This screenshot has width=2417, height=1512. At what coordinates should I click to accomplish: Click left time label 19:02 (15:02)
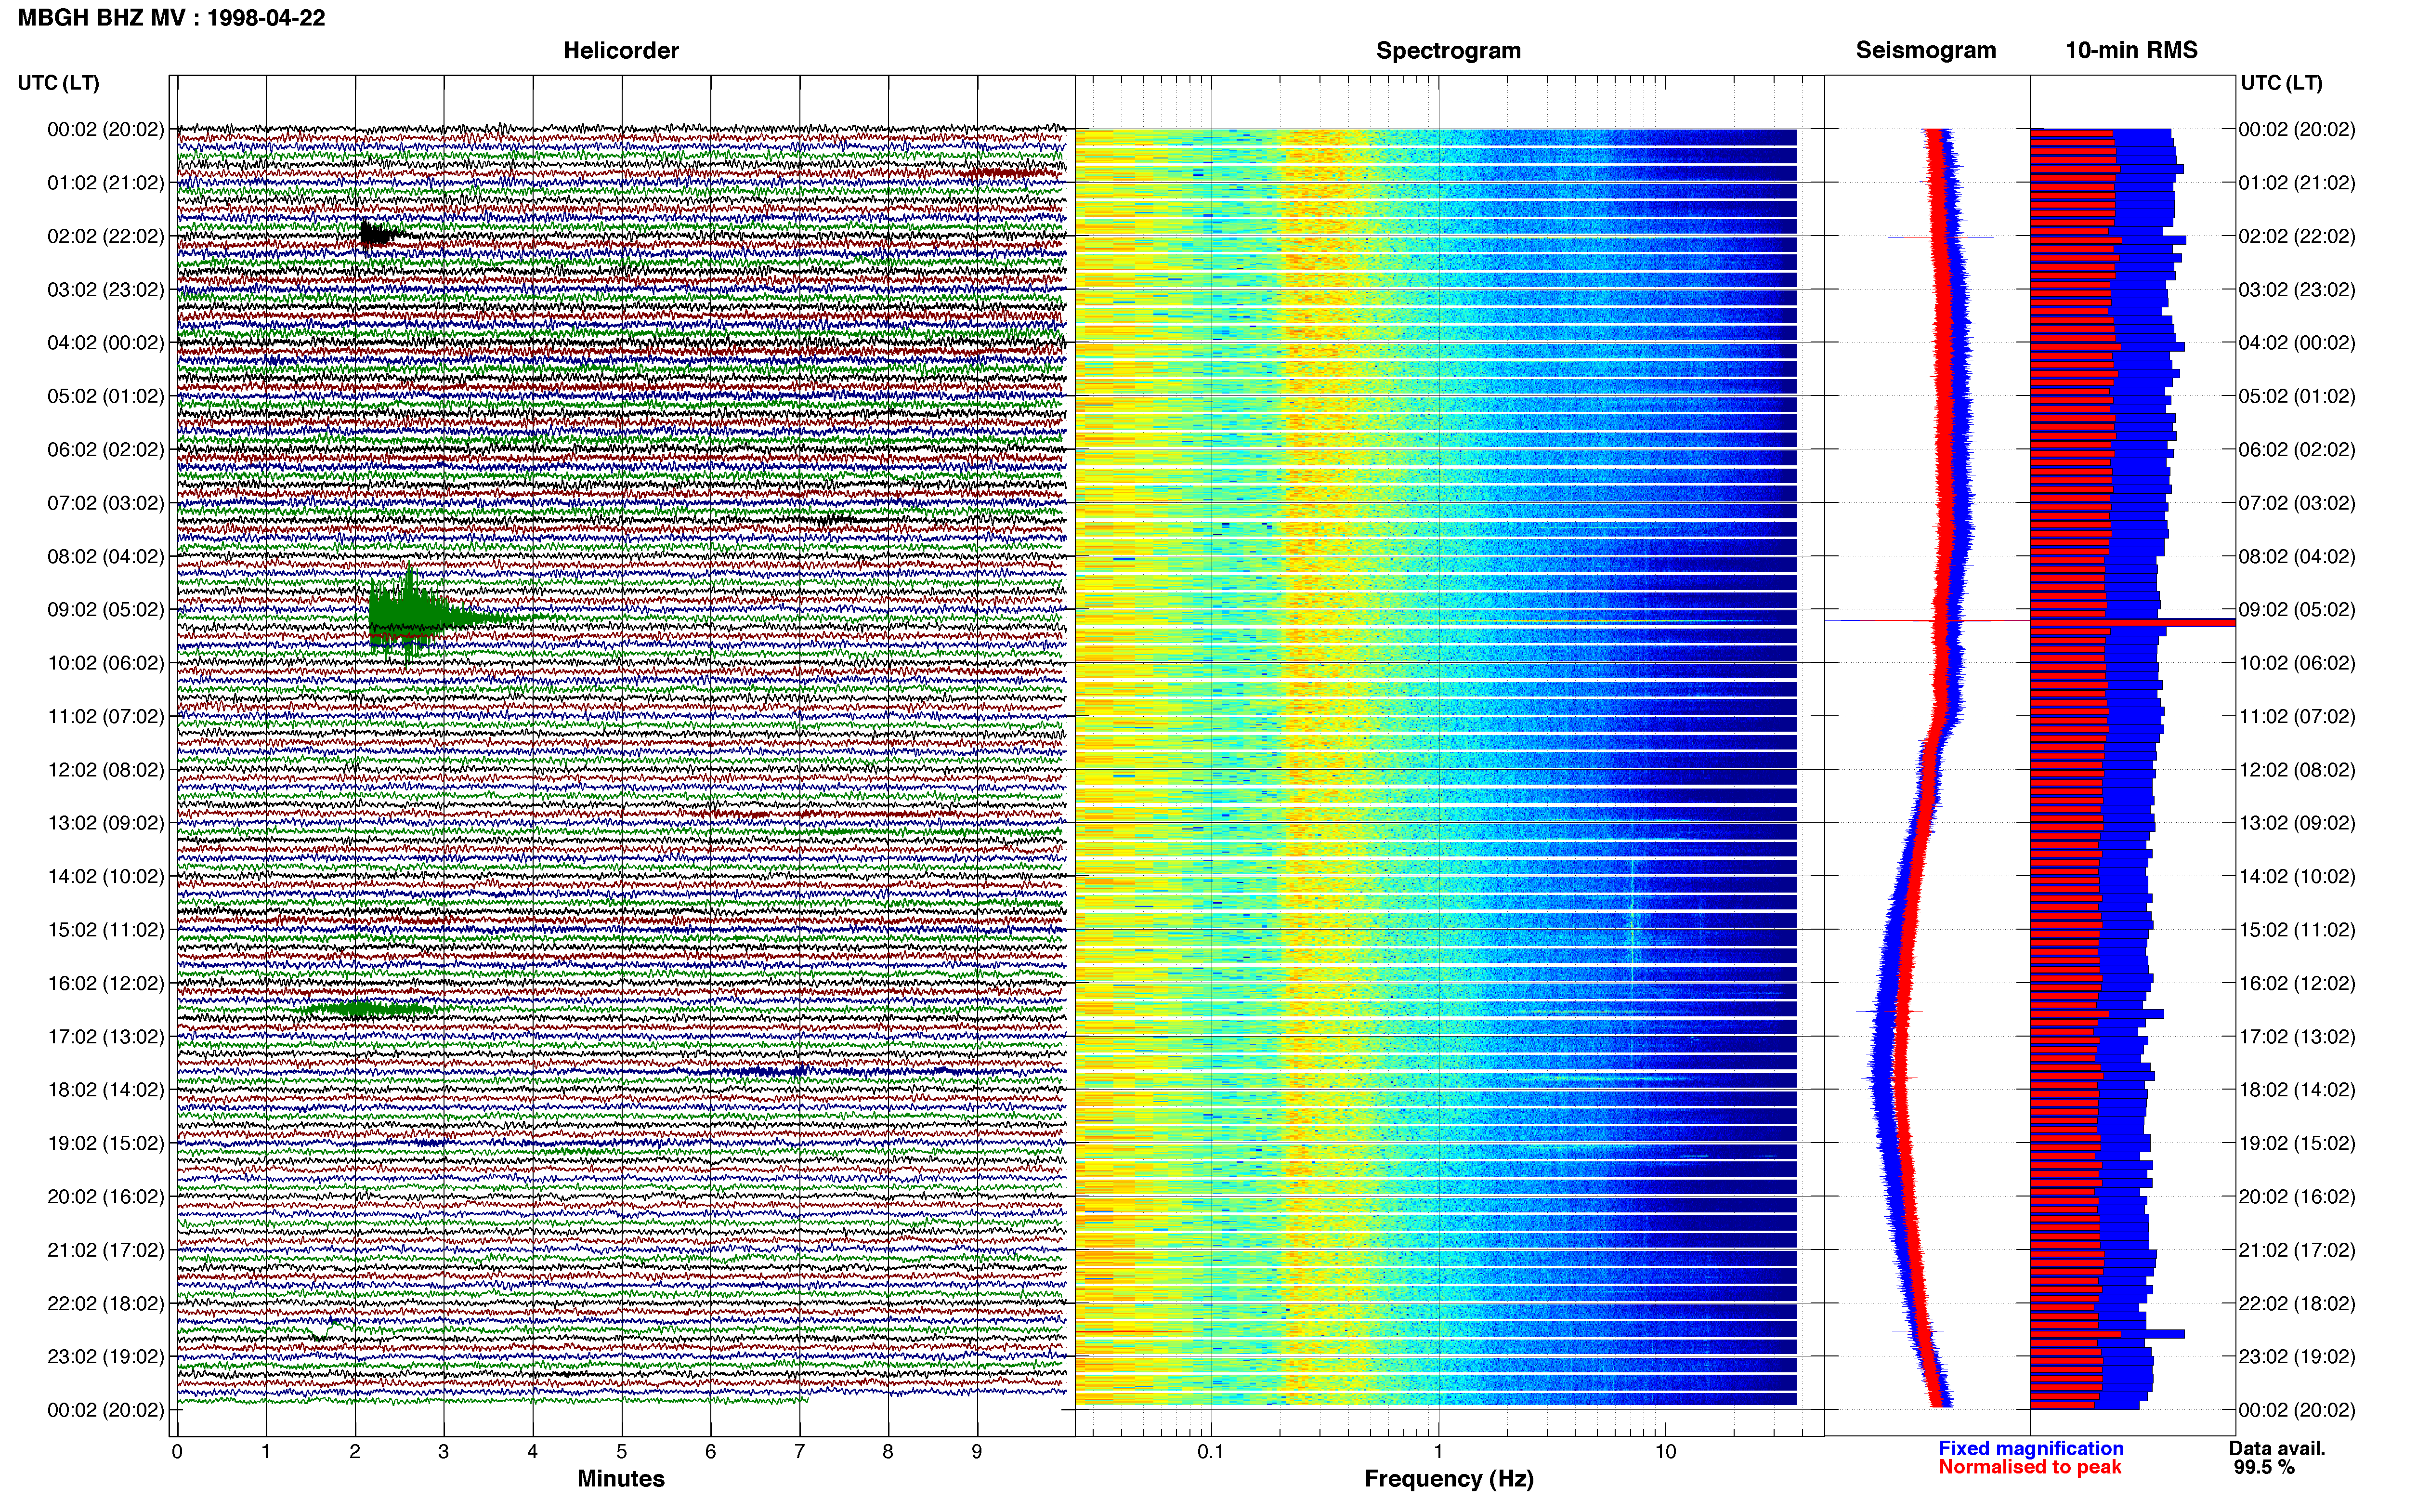point(106,1143)
